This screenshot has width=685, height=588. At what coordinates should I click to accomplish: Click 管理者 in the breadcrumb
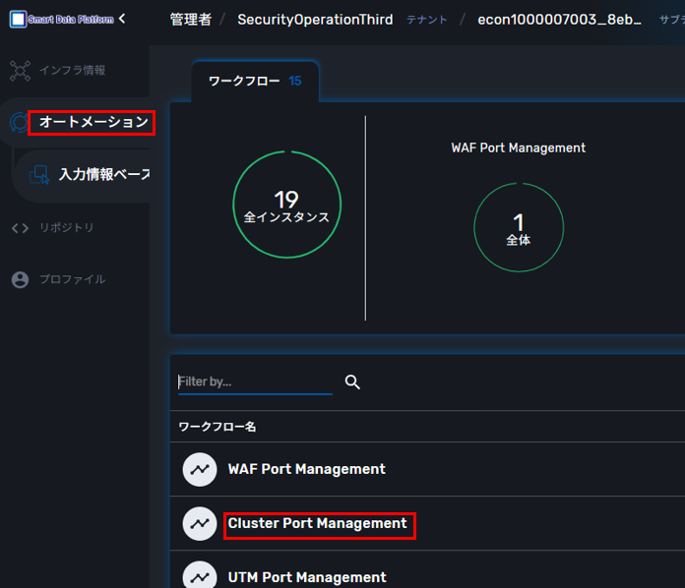coord(191,20)
